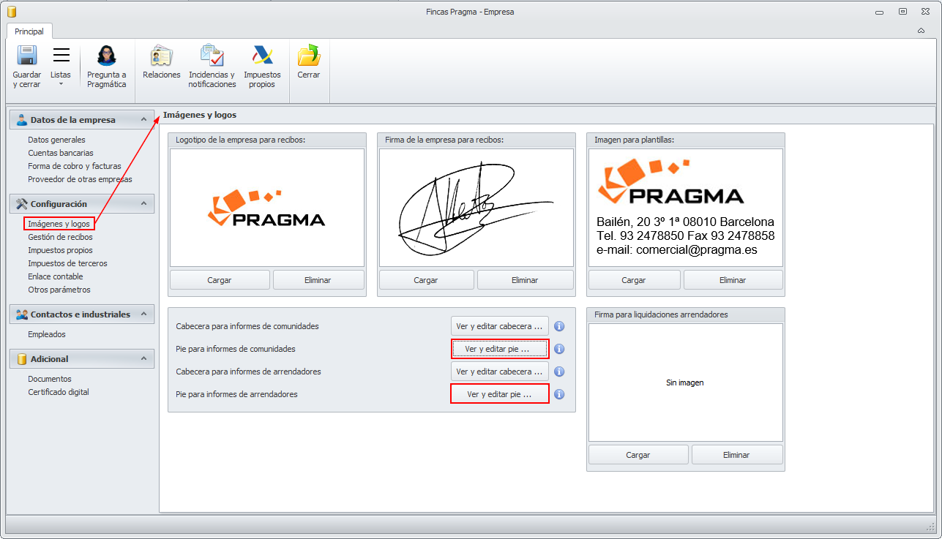Open Gestión de recibos

[60, 237]
